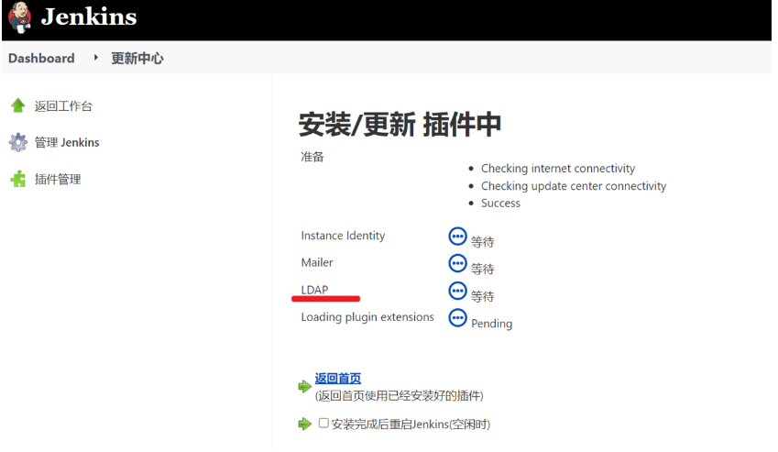Open 插件管理 sidebar link
The height and width of the screenshot is (452, 778).
58,179
